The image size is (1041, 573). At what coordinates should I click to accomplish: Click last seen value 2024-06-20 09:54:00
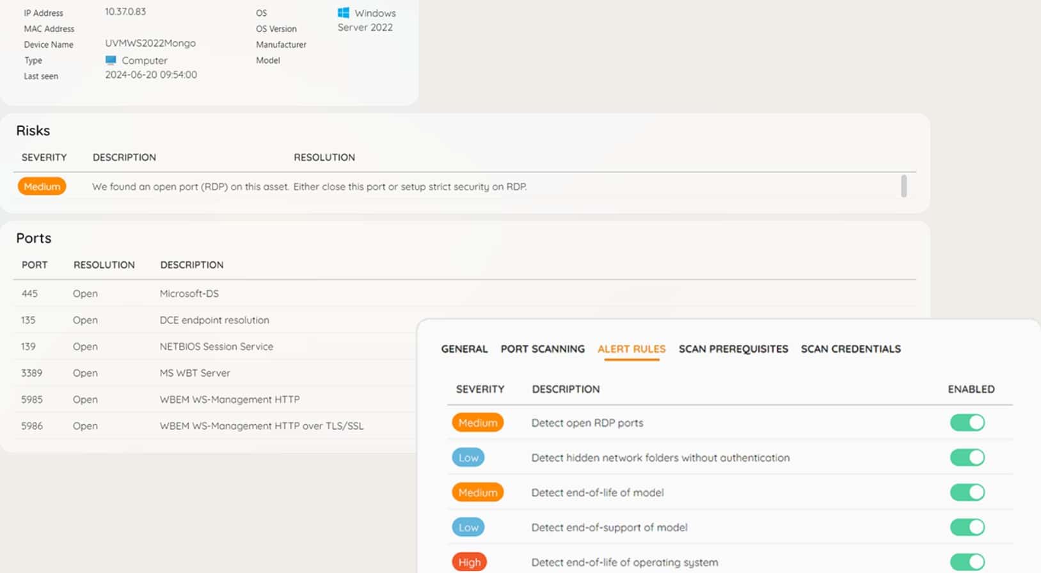point(151,75)
